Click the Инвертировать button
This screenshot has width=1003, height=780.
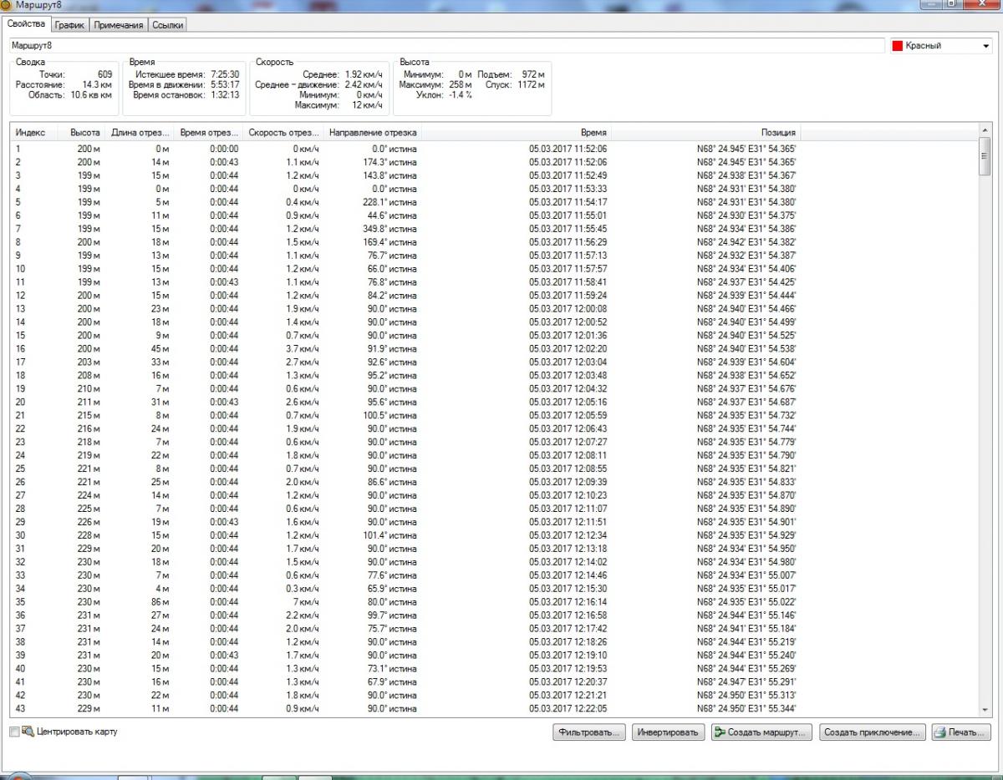pos(667,732)
